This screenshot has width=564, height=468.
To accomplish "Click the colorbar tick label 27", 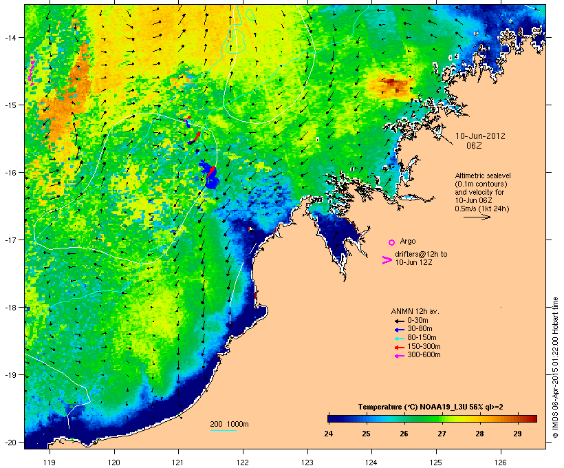I will tap(442, 434).
